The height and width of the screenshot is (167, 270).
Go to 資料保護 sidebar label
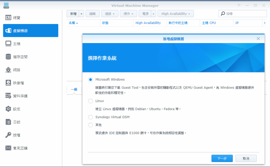point(20,96)
